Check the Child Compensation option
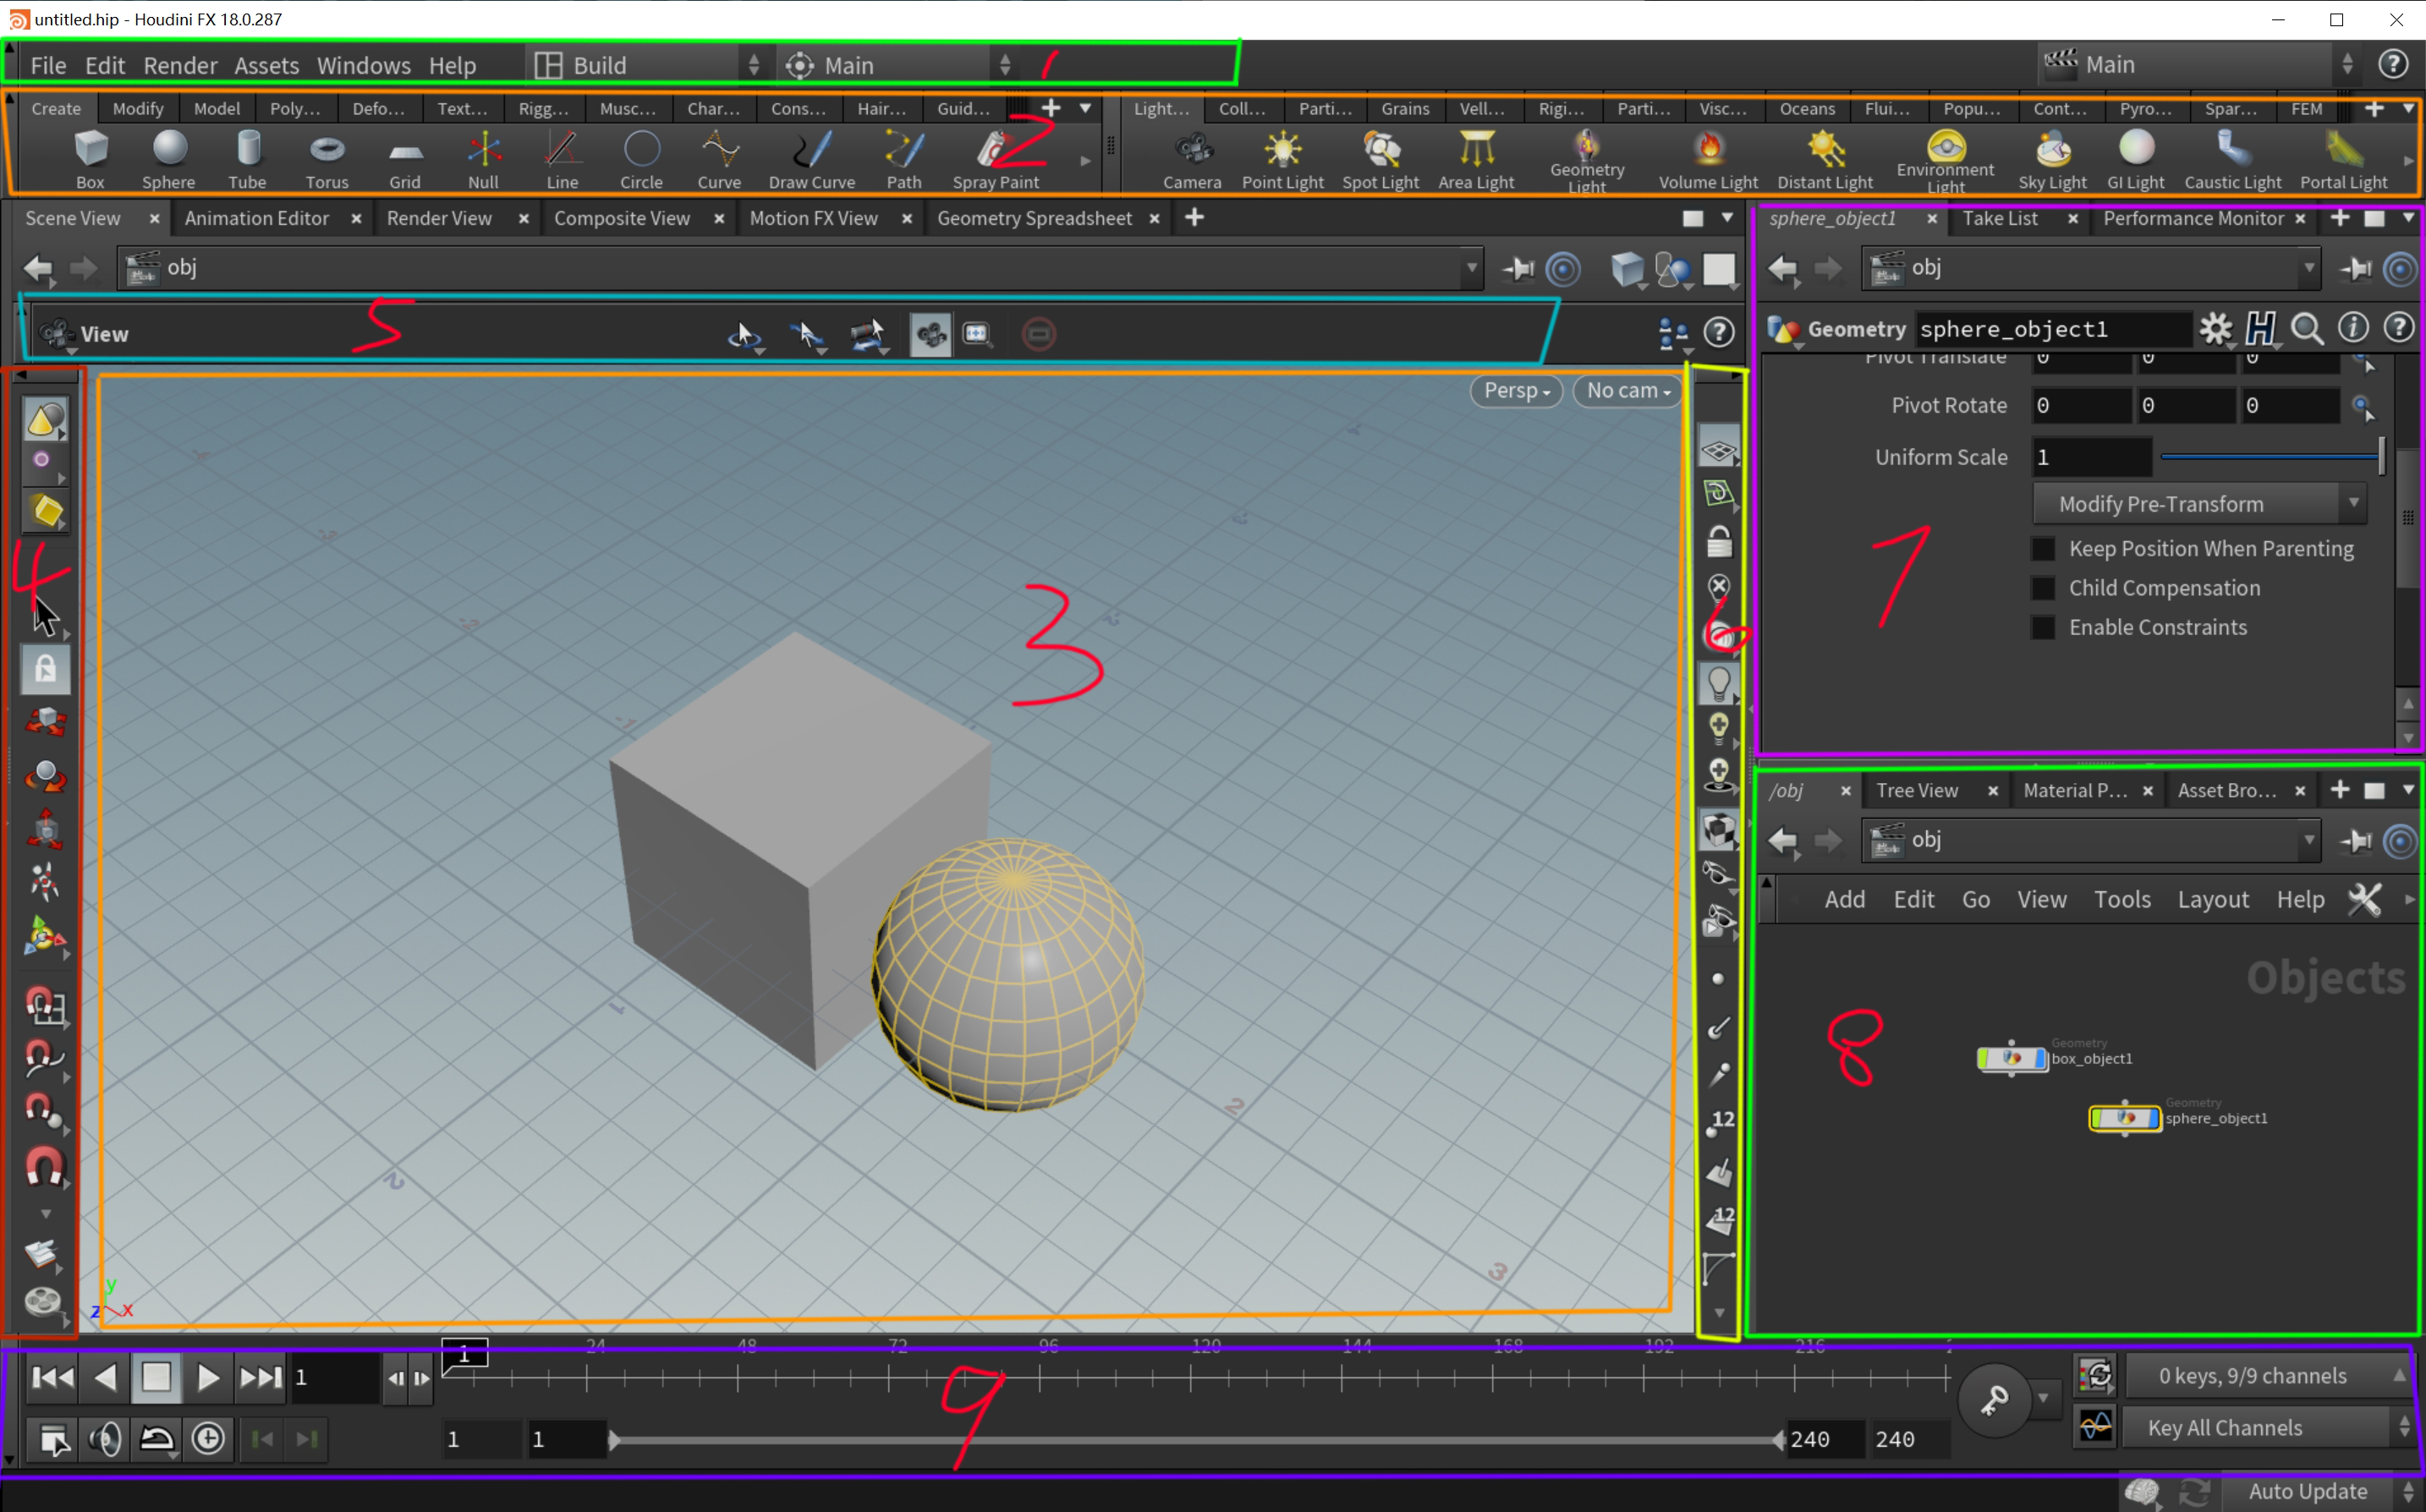The height and width of the screenshot is (1512, 2426). point(2043,588)
